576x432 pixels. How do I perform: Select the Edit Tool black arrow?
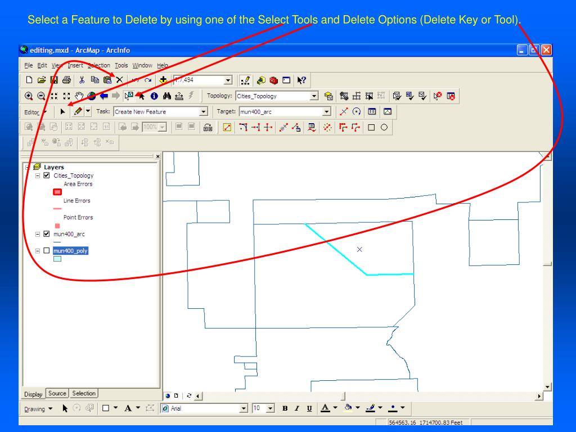[x=62, y=112]
